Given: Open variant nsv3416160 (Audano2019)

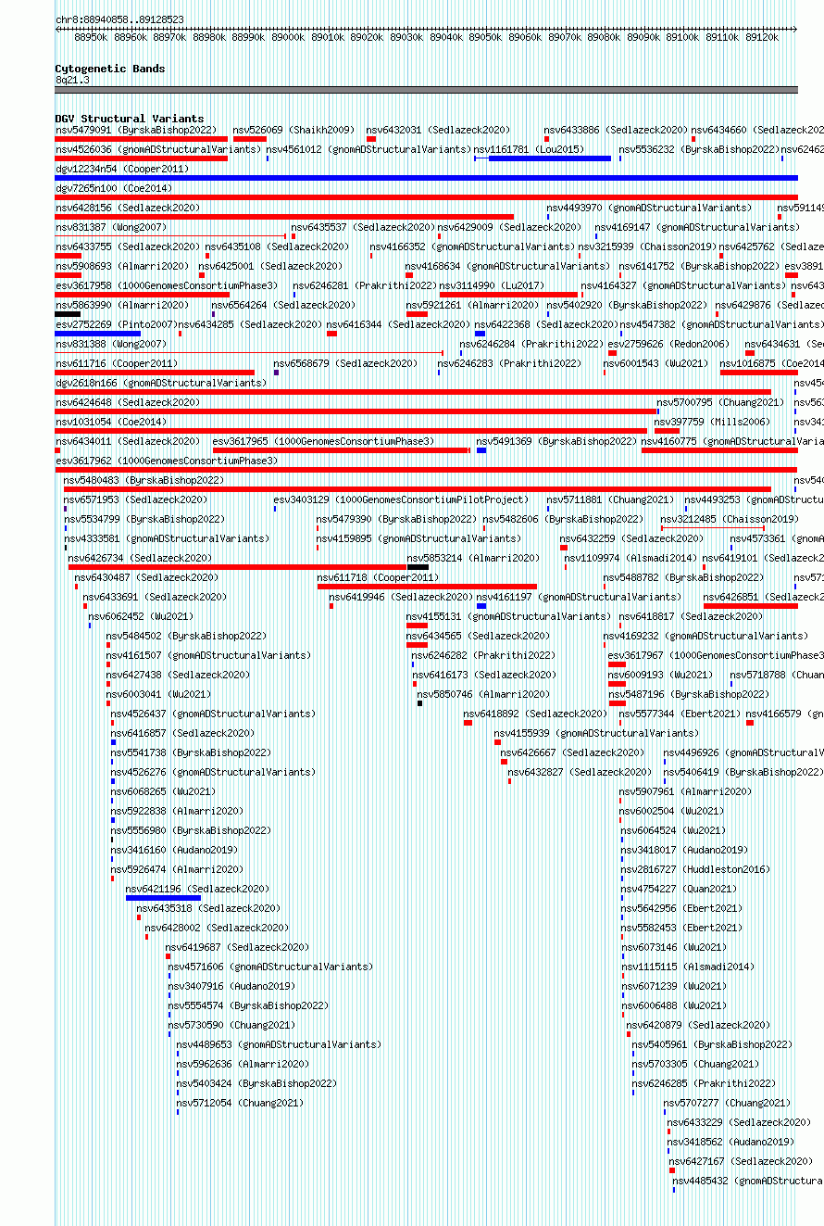Looking at the screenshot, I should tap(174, 851).
